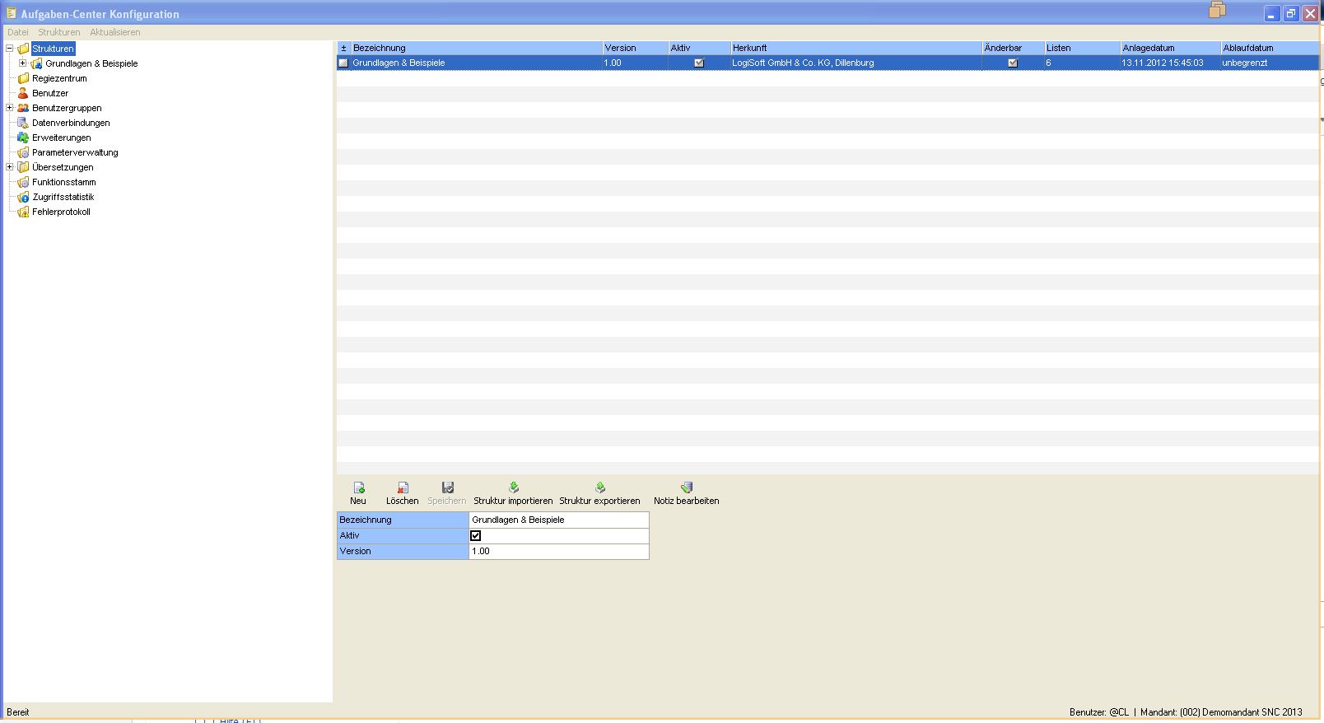Click the Notiz bearbeiten icon
This screenshot has width=1324, height=723.
click(686, 487)
